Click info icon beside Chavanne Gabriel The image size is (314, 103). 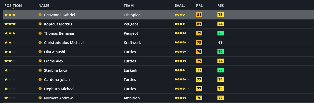point(40,15)
